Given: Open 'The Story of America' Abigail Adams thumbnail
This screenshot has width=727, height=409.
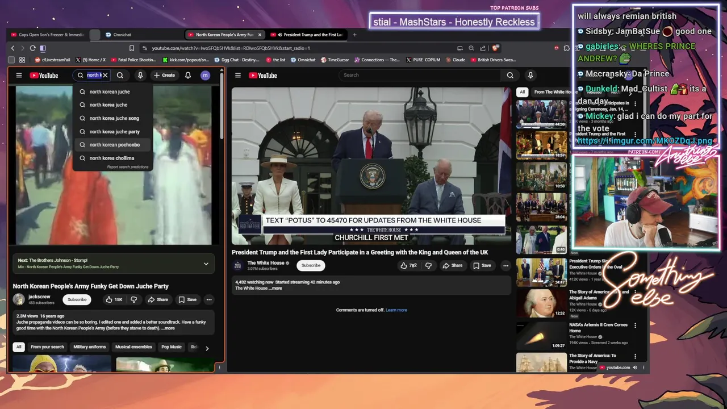Looking at the screenshot, I should (x=541, y=303).
